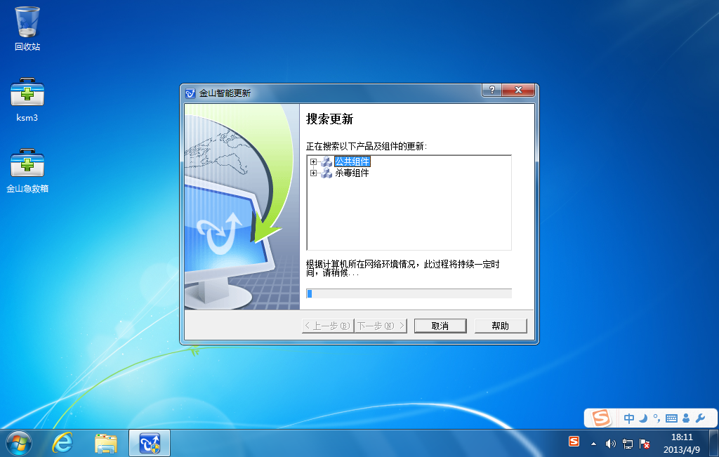The width and height of the screenshot is (719, 457).
Task: Click the 取消 cancel button
Action: coord(440,326)
